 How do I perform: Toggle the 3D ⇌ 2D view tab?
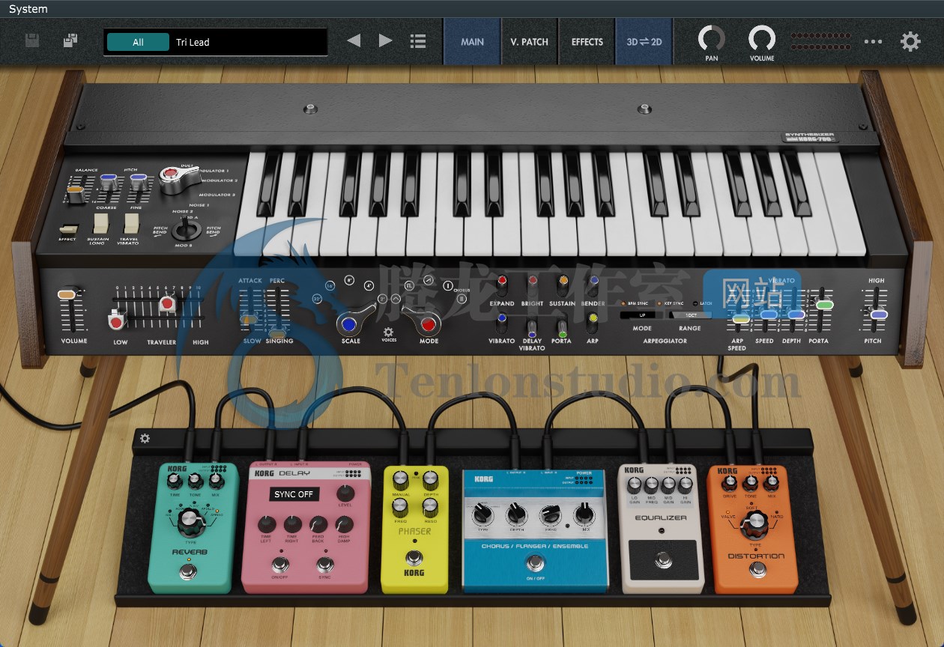644,41
